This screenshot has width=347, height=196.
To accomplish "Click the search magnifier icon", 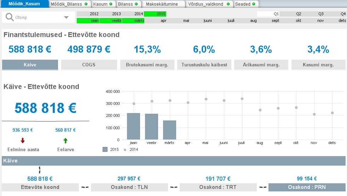I will point(10,17).
